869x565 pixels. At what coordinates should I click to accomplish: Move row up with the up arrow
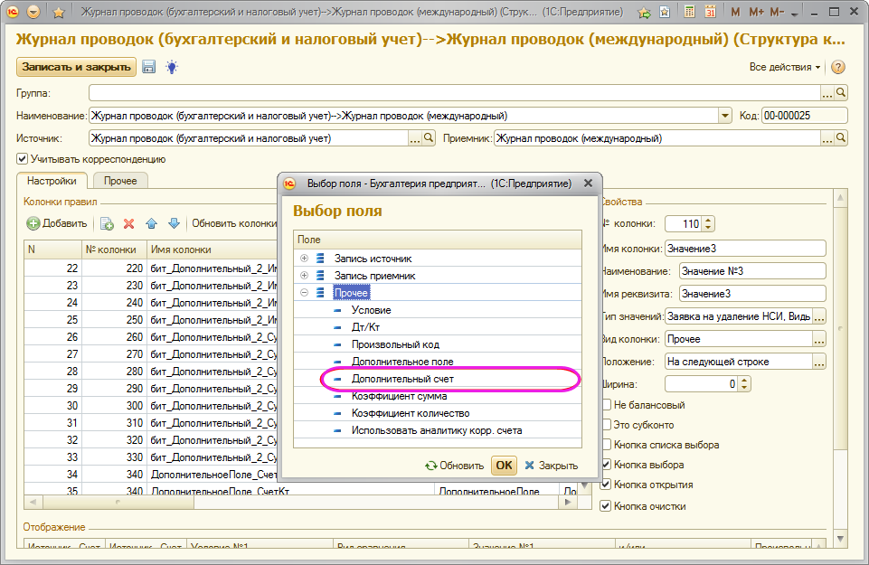151,223
